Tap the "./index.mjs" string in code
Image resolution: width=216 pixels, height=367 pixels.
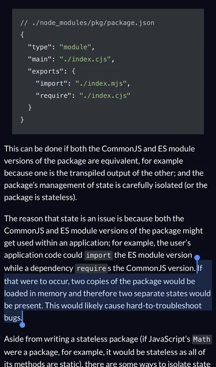pyautogui.click(x=101, y=83)
